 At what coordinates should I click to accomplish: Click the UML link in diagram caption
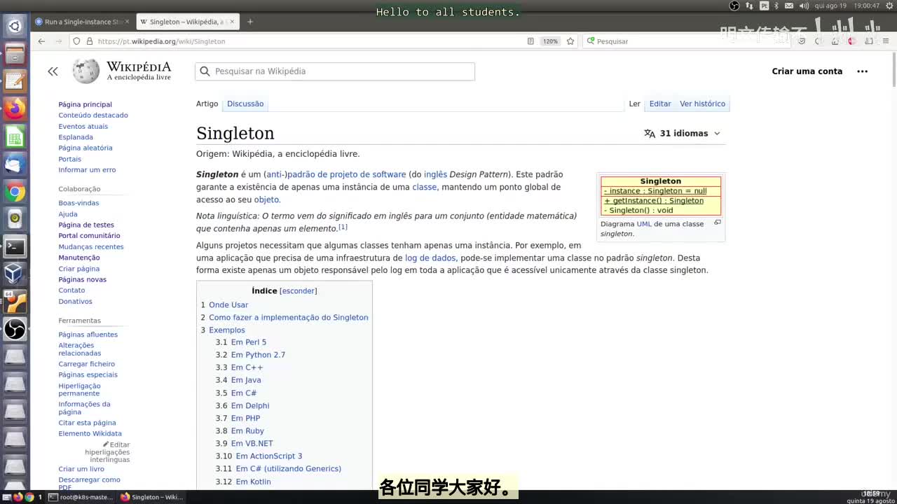644,224
